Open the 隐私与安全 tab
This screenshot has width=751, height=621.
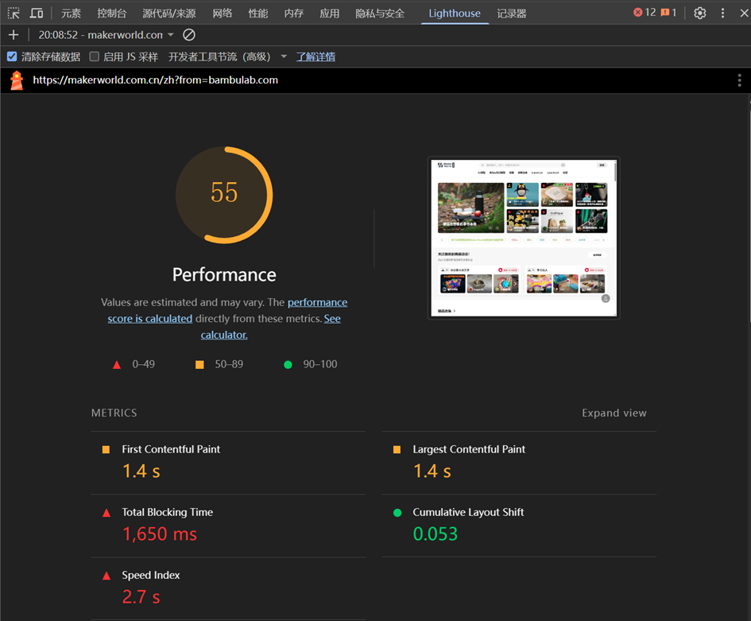click(380, 14)
